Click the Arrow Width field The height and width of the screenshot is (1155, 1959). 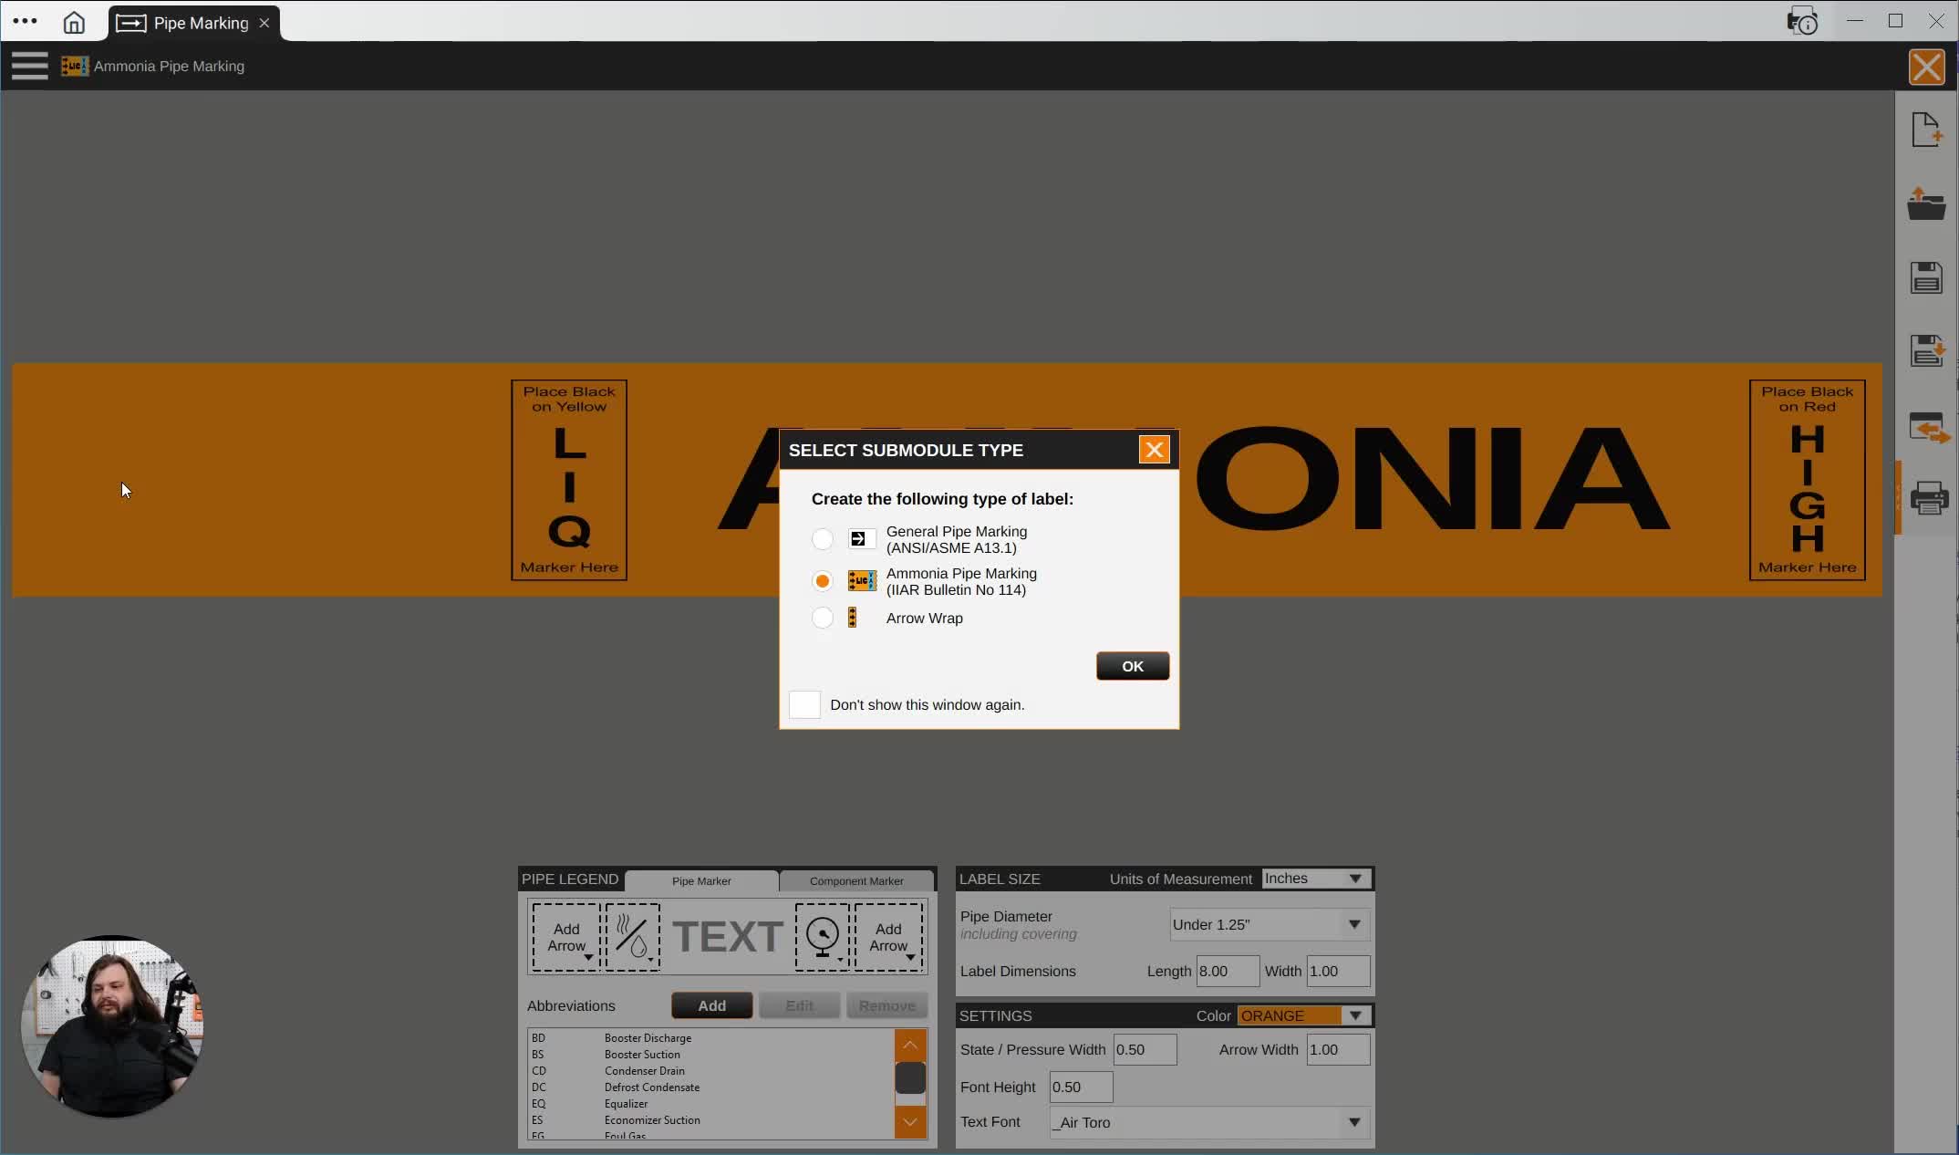[1338, 1049]
